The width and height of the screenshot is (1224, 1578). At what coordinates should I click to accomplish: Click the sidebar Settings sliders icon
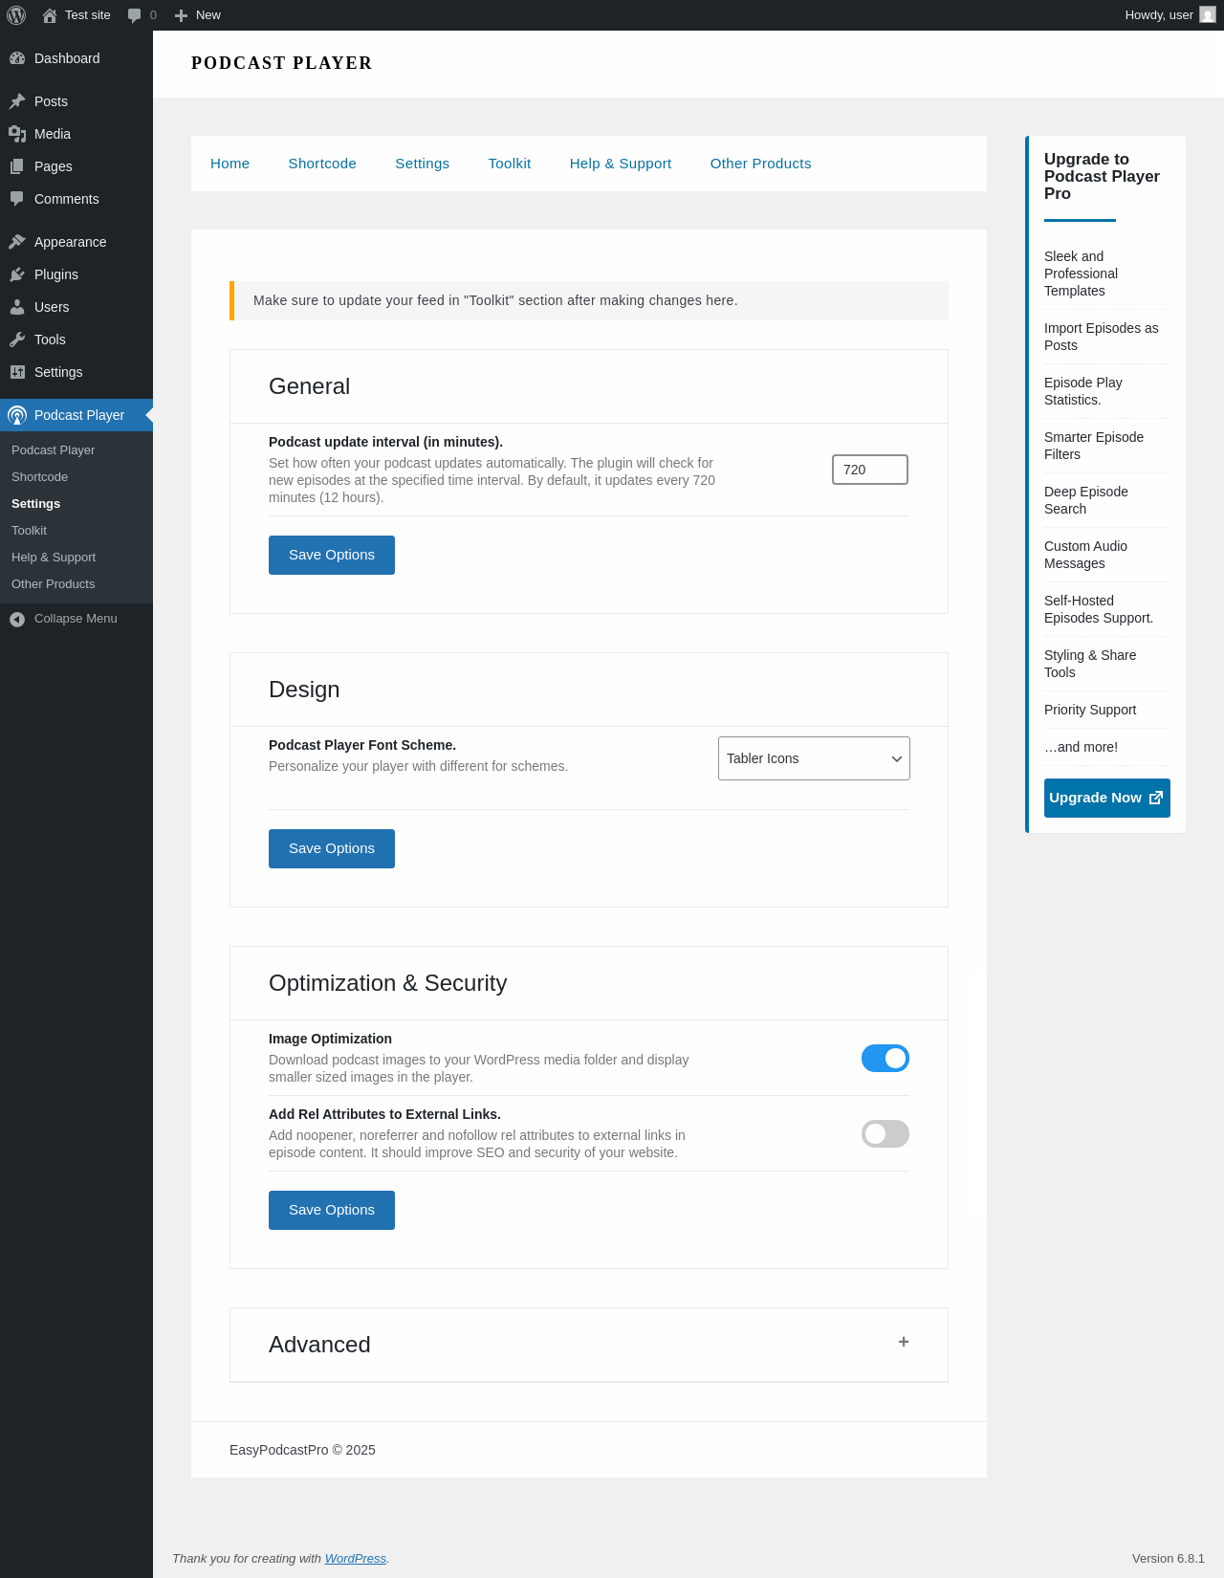coord(17,372)
